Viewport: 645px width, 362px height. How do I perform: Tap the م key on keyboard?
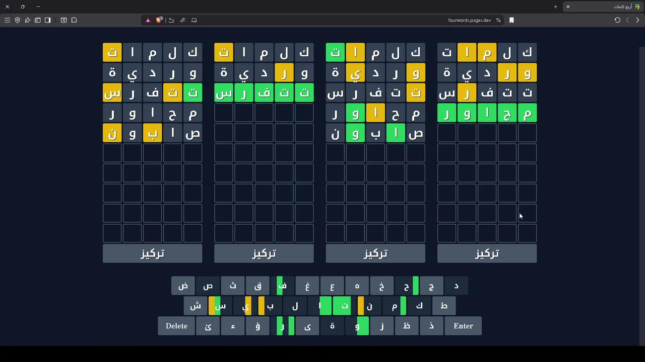tap(394, 306)
